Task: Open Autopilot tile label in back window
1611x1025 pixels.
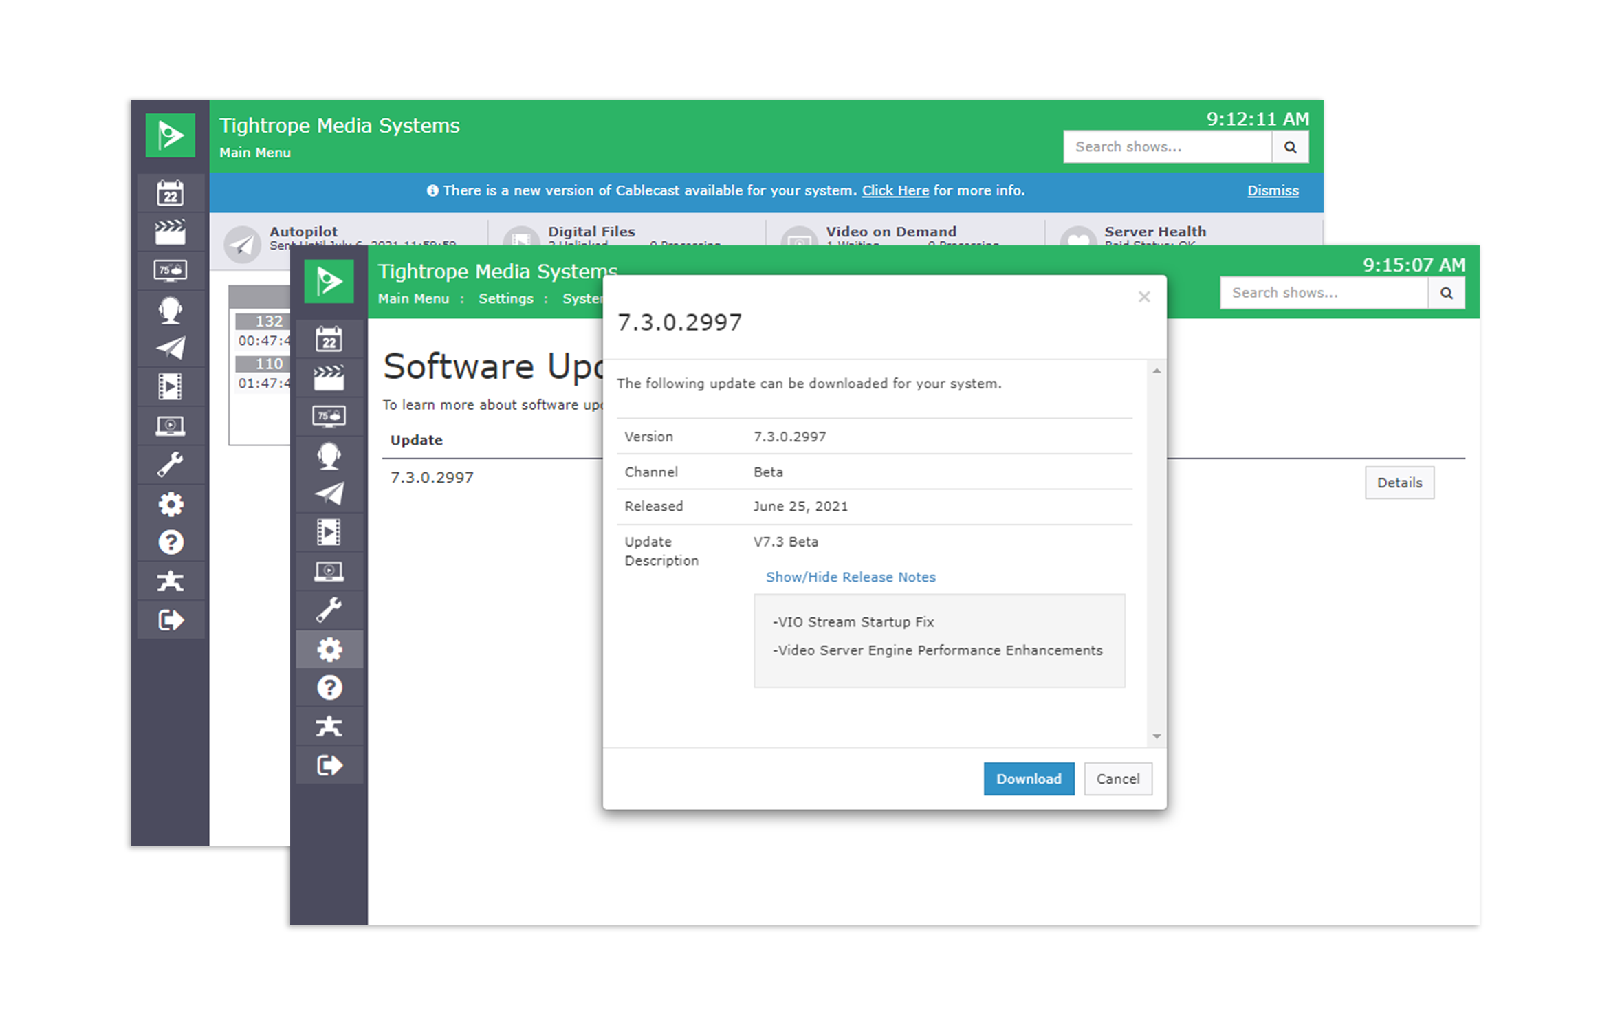Action: (303, 232)
